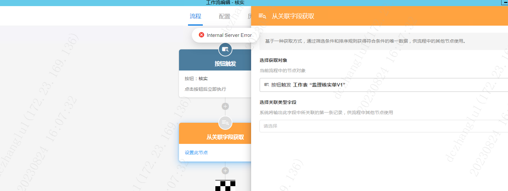Click the 按钮：核实 text in trigger node

click(196, 79)
